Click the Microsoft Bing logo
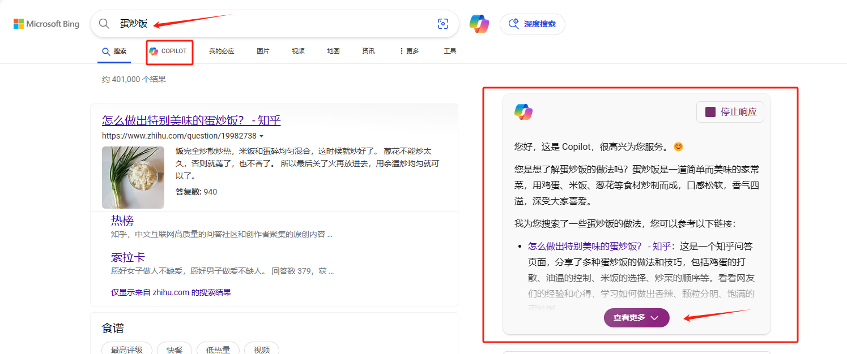847x354 pixels. pos(46,24)
